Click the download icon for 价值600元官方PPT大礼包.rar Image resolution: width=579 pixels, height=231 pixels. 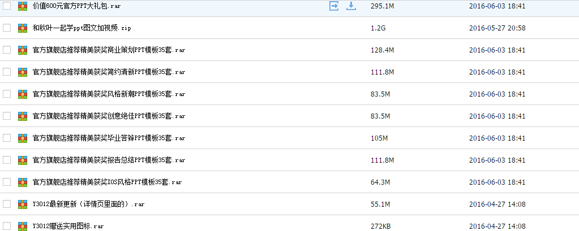click(351, 6)
